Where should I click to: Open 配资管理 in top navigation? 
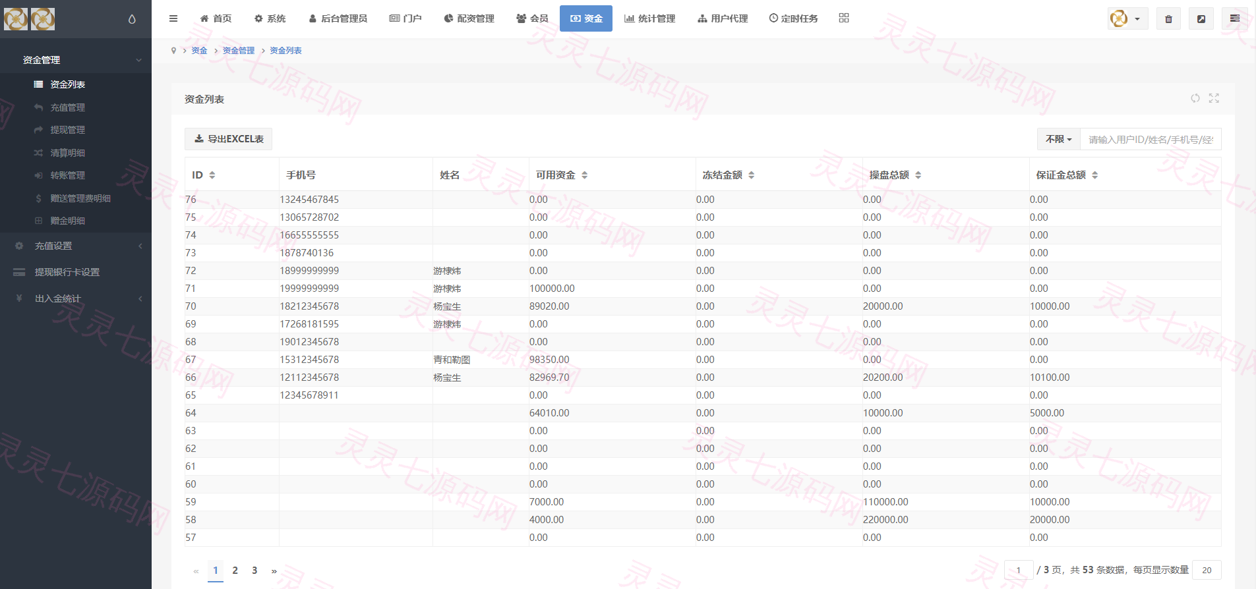469,18
